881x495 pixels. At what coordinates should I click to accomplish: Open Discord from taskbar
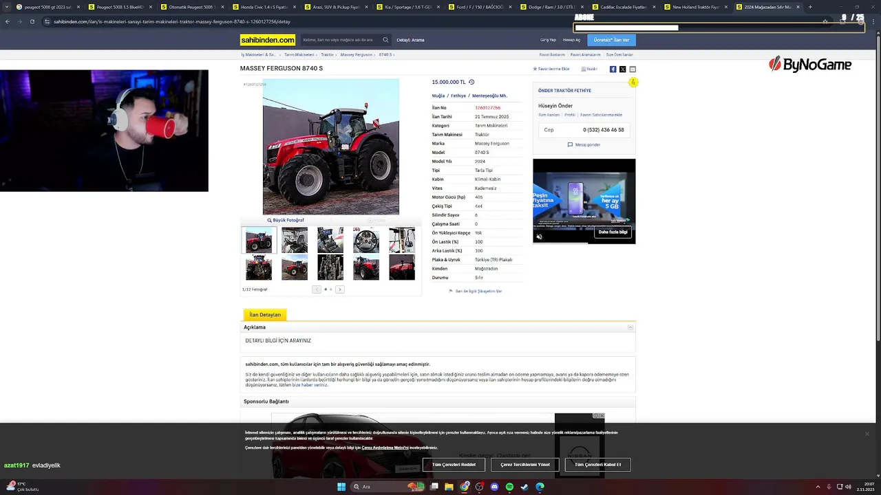[494, 487]
